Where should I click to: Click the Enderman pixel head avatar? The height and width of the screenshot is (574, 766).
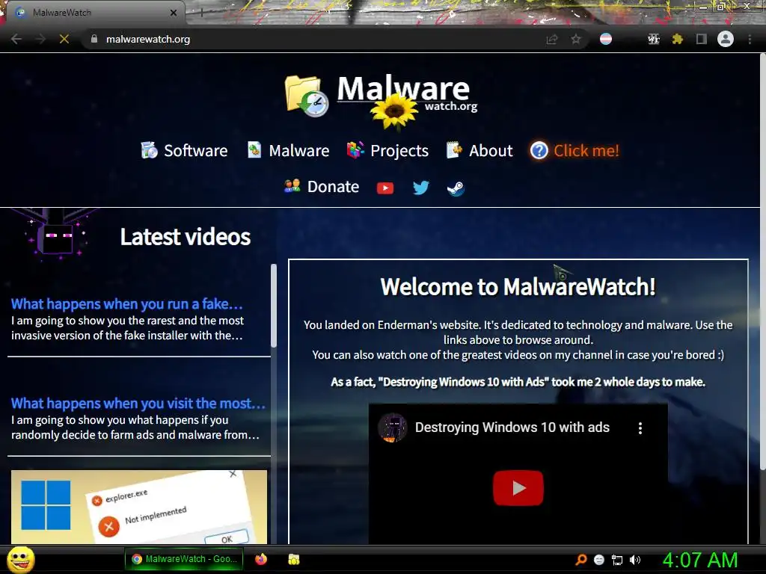pos(57,238)
